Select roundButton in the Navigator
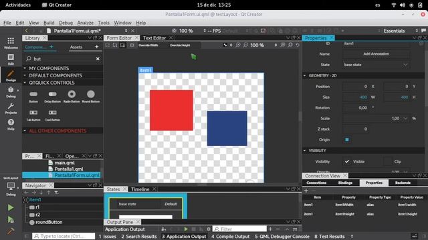Screen dimensions: 428x240 coord(49,222)
